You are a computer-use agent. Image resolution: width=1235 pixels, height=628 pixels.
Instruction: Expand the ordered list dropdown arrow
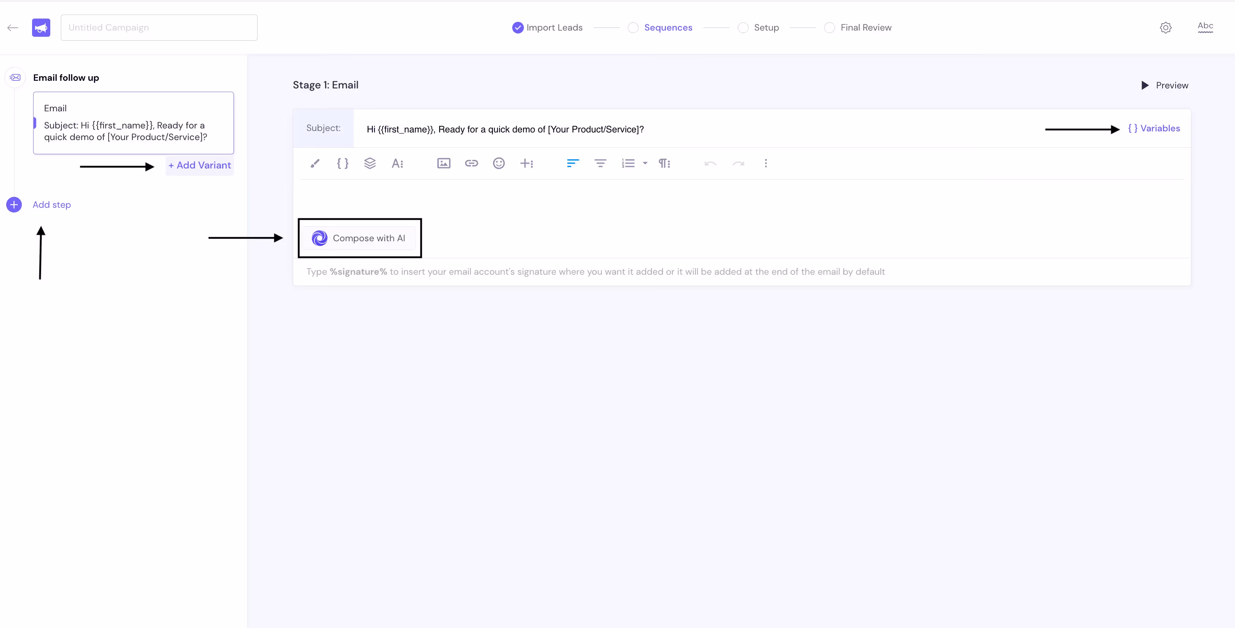[645, 163]
